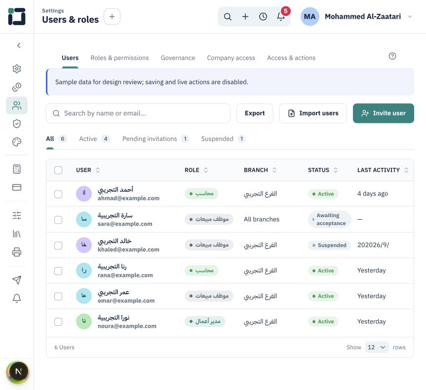The width and height of the screenshot is (426, 390).
Task: Collapse the sidebar with the back chevron
Action: (19, 45)
